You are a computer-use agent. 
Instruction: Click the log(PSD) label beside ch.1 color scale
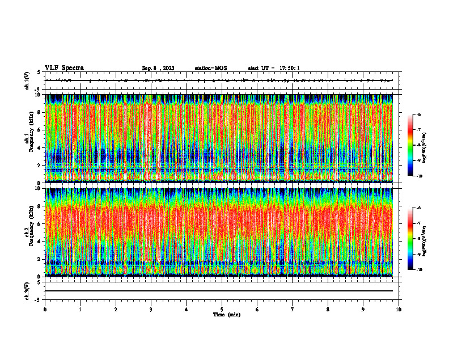(425, 148)
